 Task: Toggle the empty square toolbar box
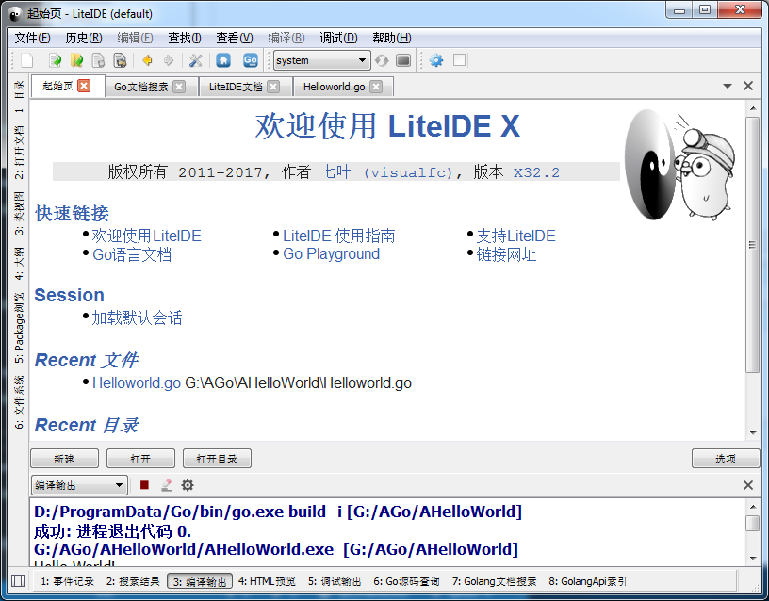tap(460, 60)
